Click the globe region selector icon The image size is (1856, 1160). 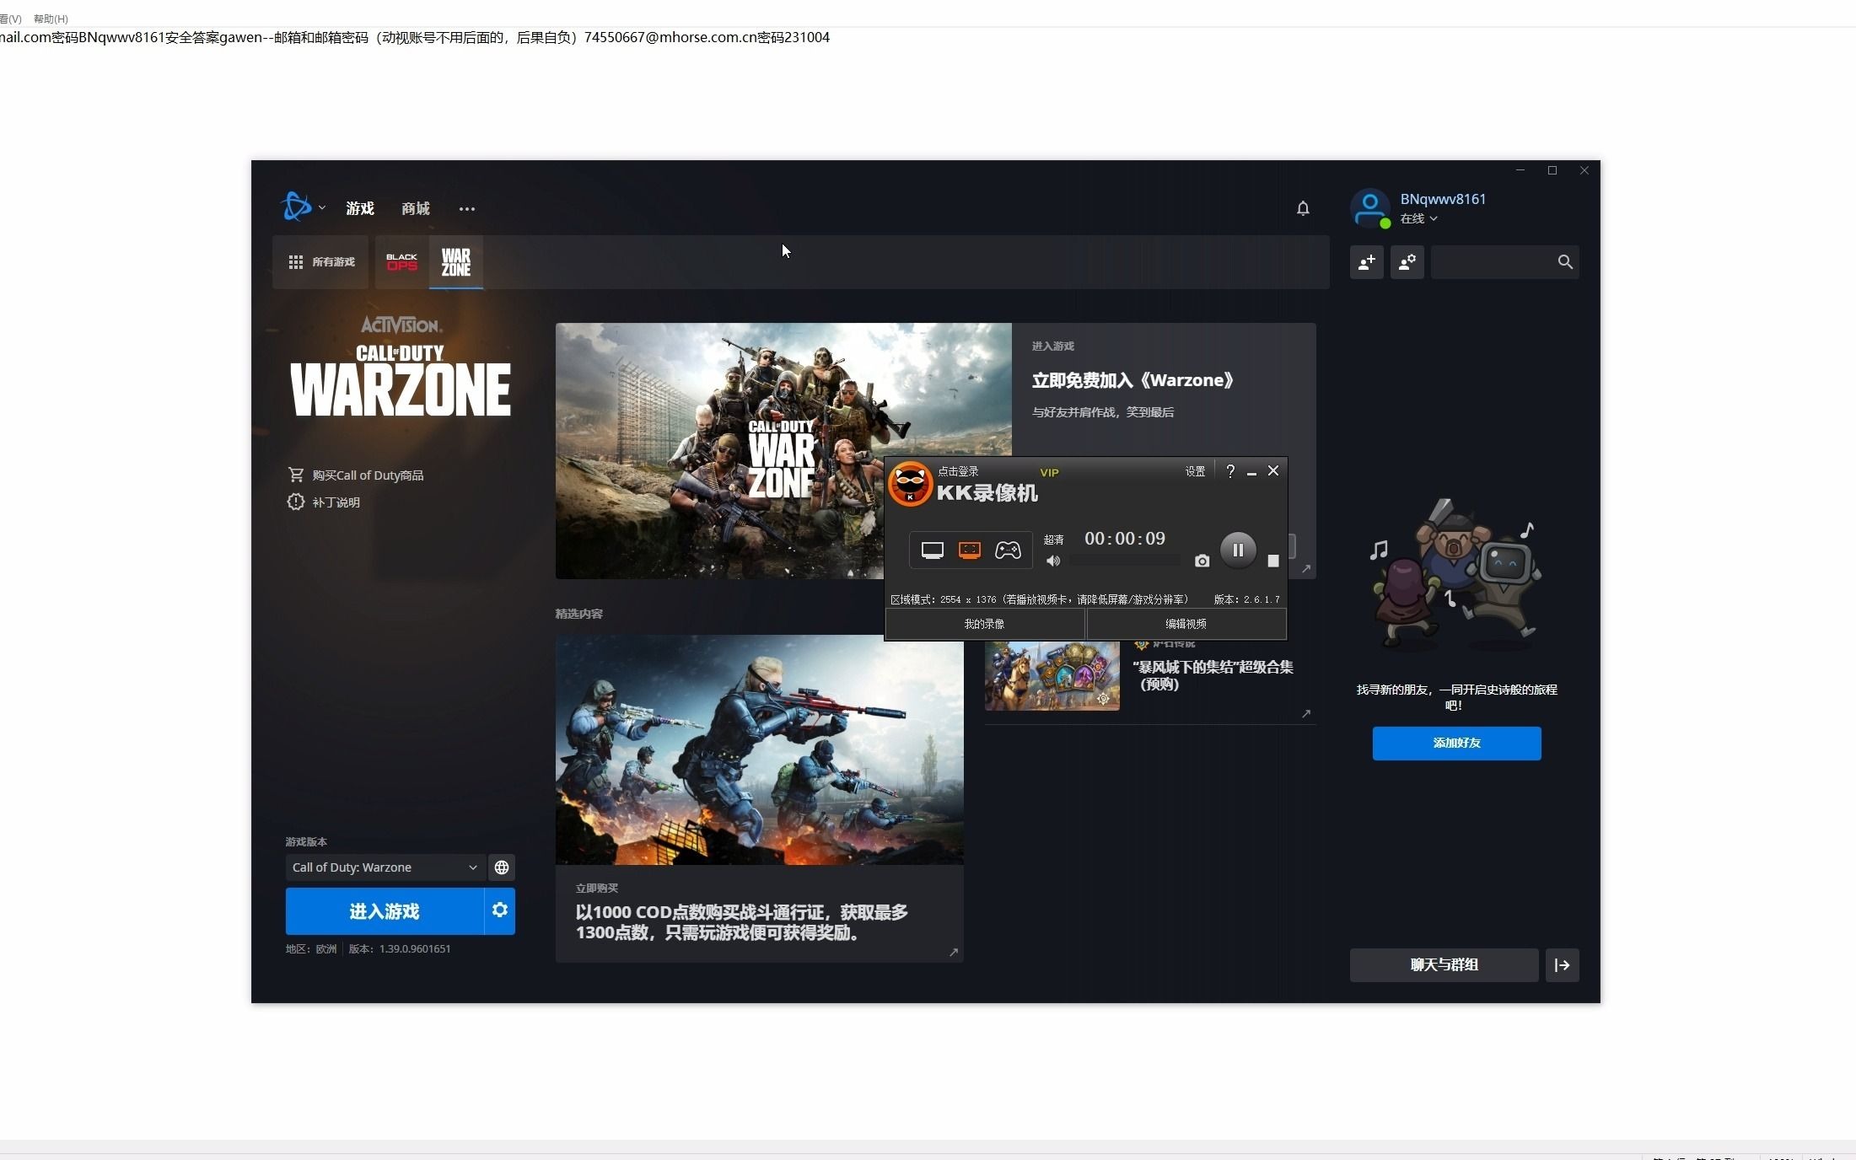[502, 867]
